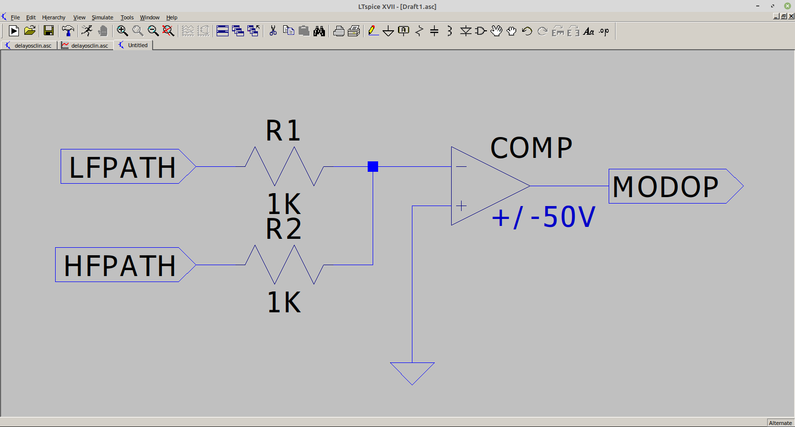The width and height of the screenshot is (795, 427).
Task: Select the Drag closed-hand tool
Action: pos(512,31)
